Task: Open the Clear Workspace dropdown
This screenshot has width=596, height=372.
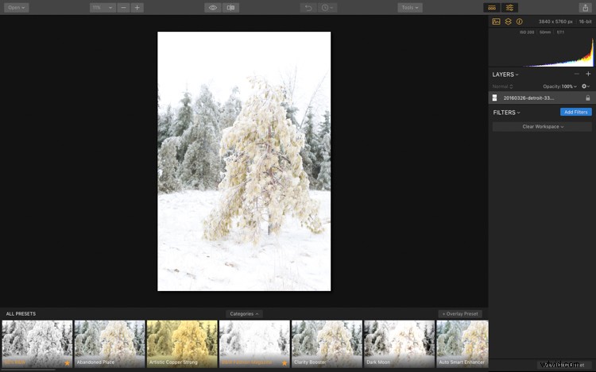Action: [542, 127]
